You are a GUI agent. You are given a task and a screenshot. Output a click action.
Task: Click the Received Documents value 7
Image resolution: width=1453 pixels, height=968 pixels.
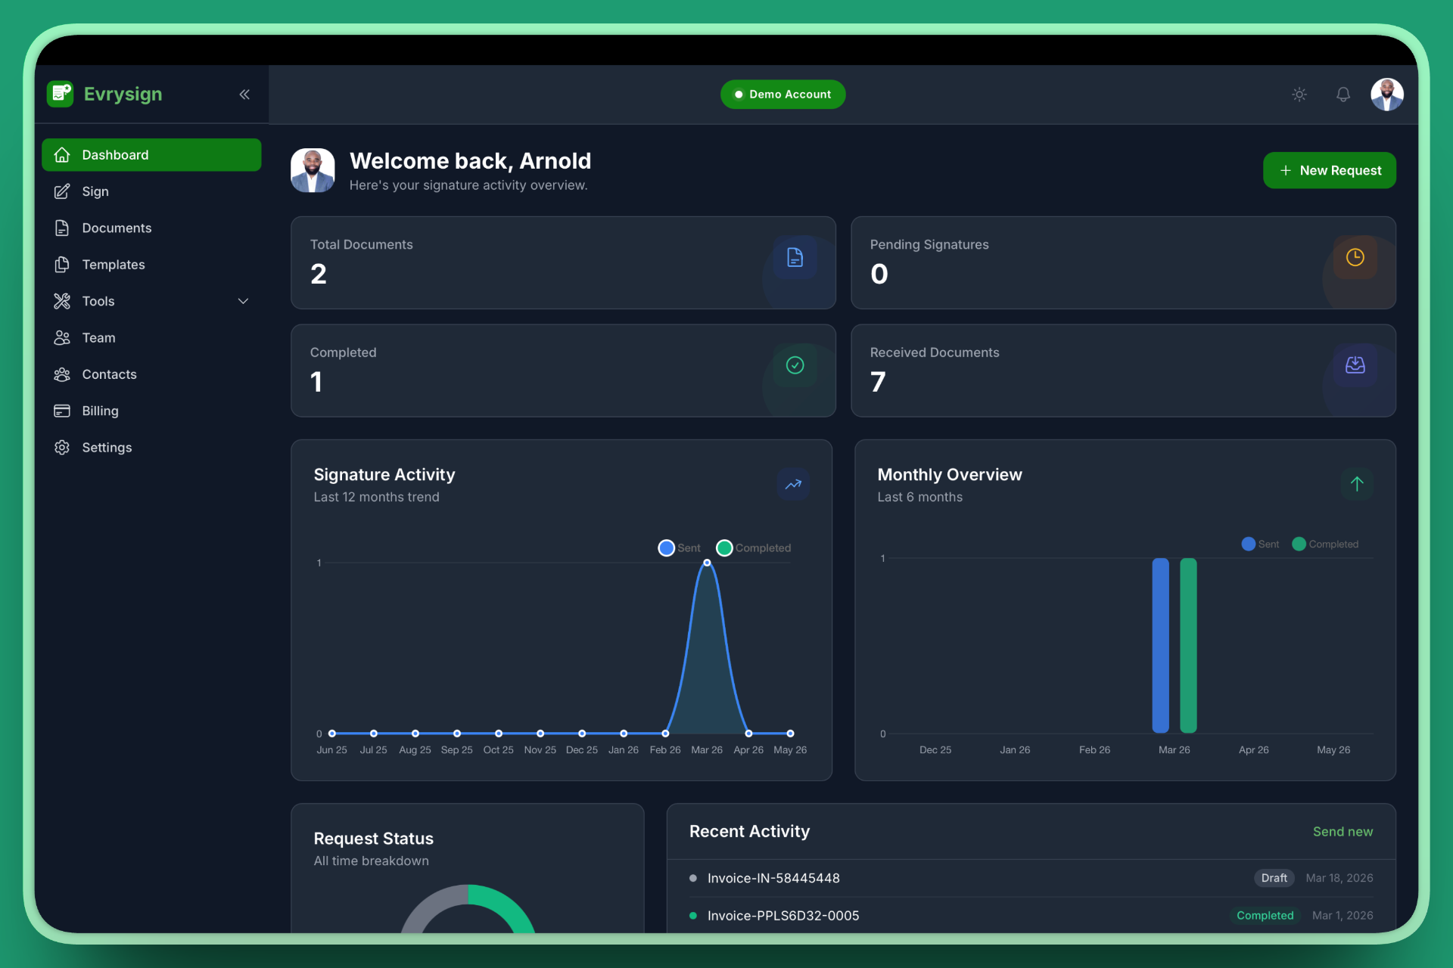[x=878, y=382]
